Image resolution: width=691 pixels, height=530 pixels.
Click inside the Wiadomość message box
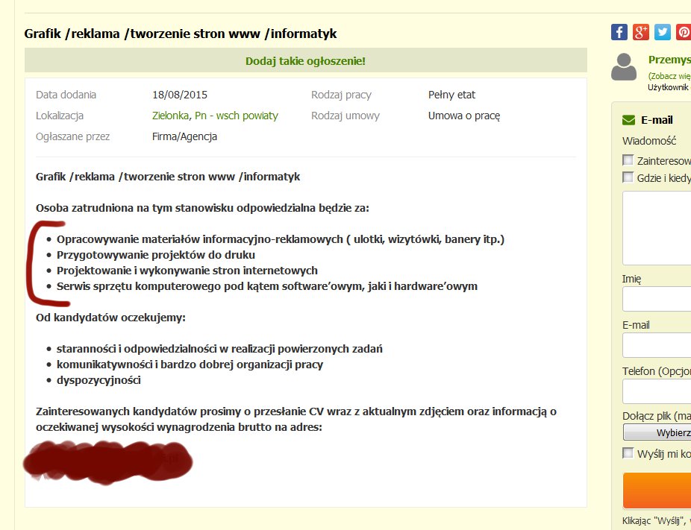coord(657,227)
